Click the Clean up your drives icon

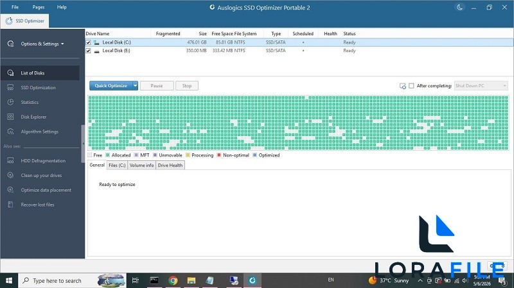(x=10, y=175)
